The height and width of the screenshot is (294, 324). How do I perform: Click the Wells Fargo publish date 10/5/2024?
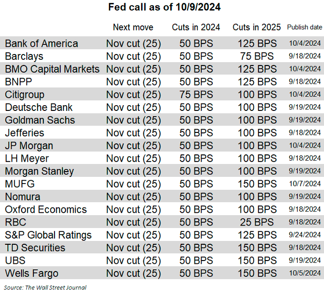tap(304, 273)
